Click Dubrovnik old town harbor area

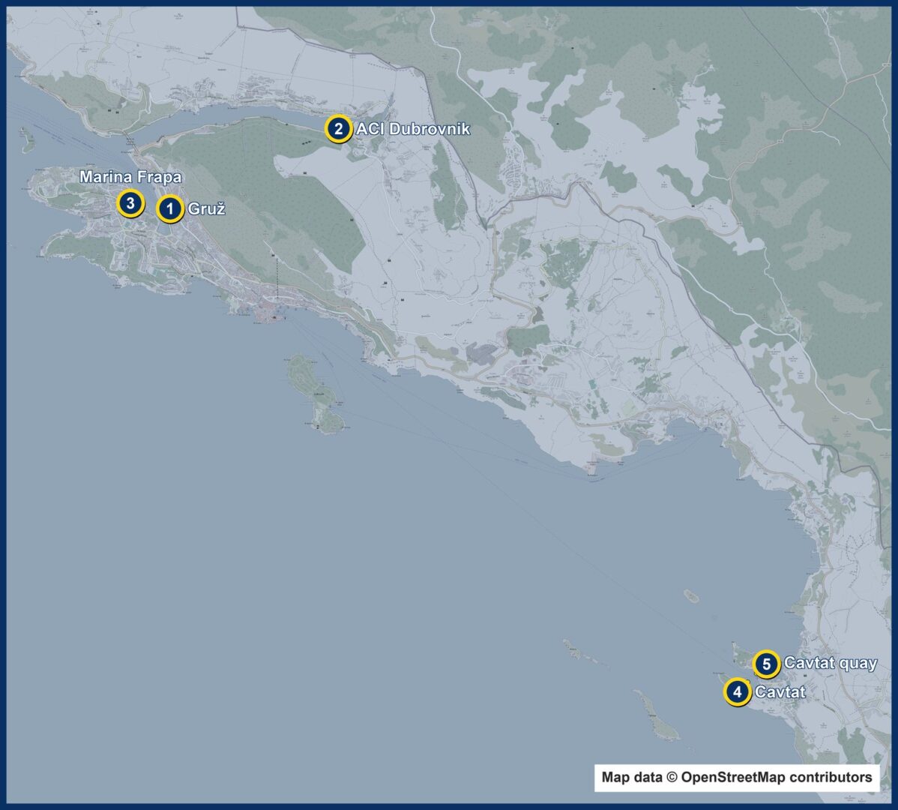pyautogui.click(x=268, y=313)
